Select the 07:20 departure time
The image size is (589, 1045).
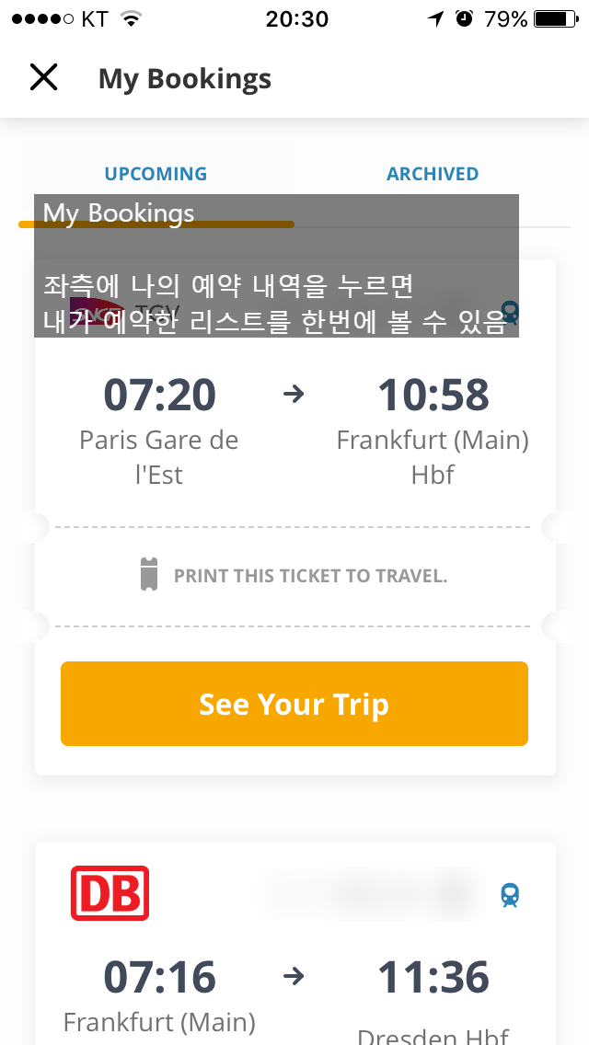[159, 395]
